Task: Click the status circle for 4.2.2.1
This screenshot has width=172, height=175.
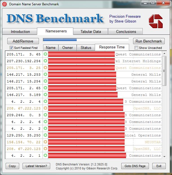Action: tap(45, 155)
